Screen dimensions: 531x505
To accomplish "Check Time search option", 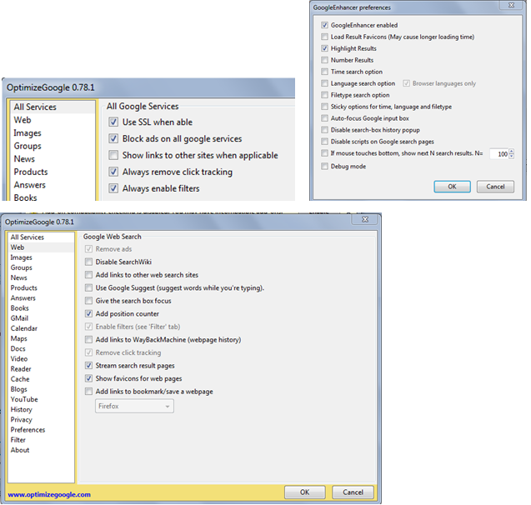I will [x=324, y=72].
